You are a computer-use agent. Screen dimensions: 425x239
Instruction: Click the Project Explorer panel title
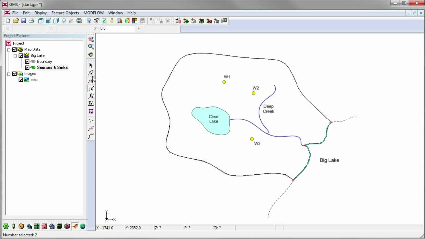click(17, 36)
